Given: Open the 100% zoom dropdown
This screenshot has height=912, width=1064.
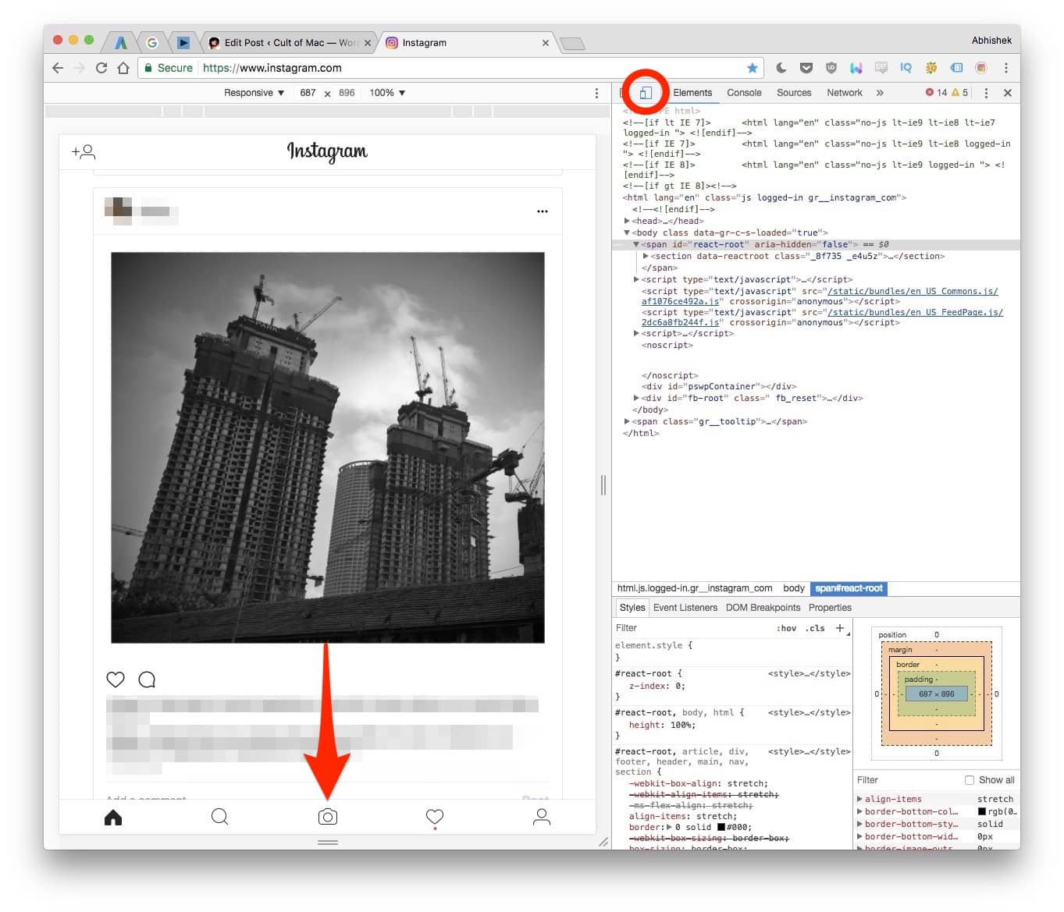Looking at the screenshot, I should pos(387,93).
